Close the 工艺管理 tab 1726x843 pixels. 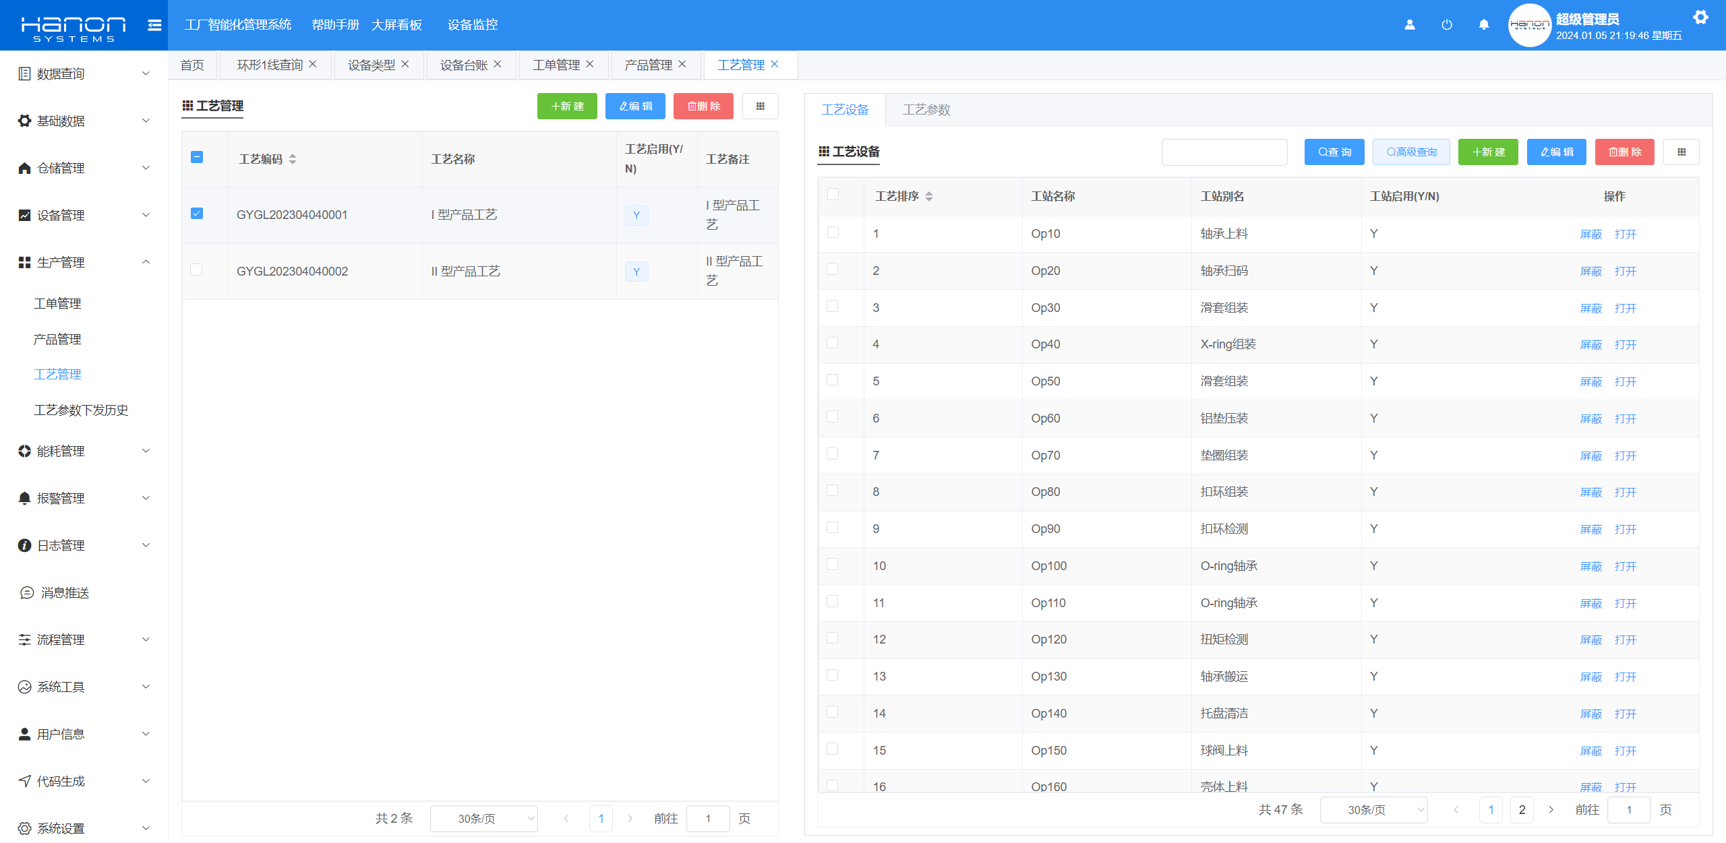(x=775, y=64)
